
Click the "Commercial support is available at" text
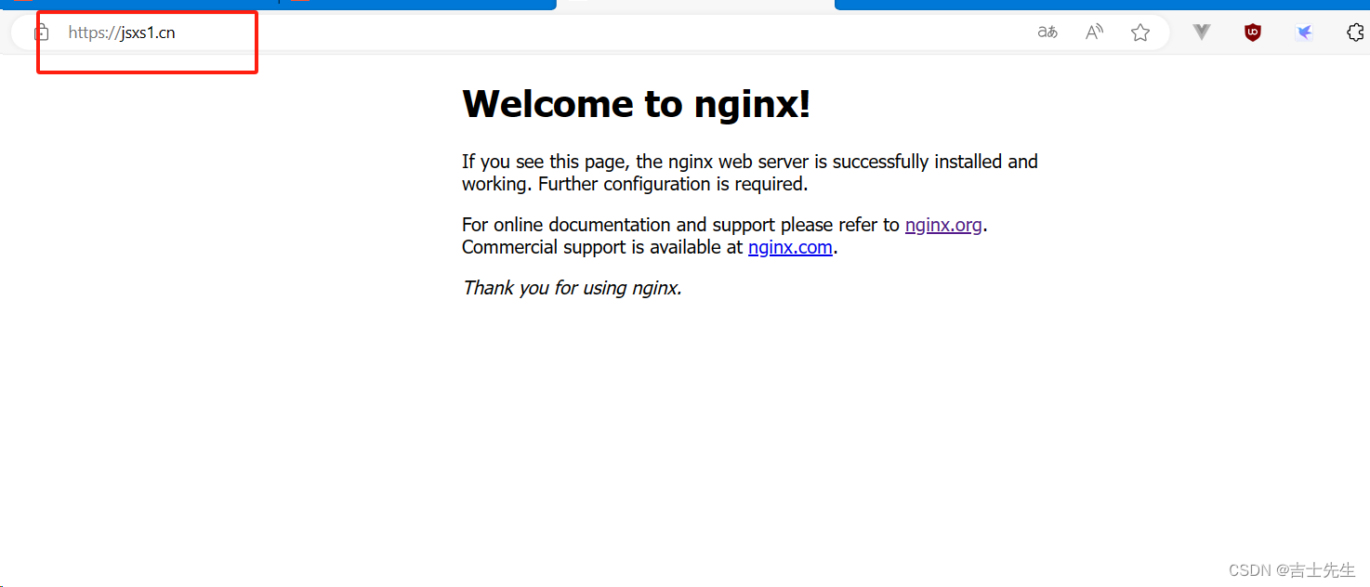coord(602,247)
